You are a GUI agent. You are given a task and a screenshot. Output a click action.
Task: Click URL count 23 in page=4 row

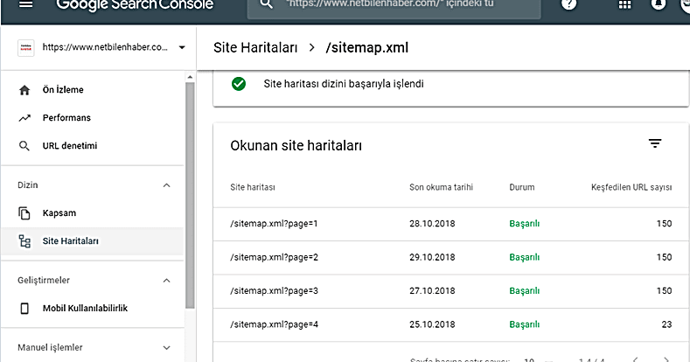click(666, 324)
